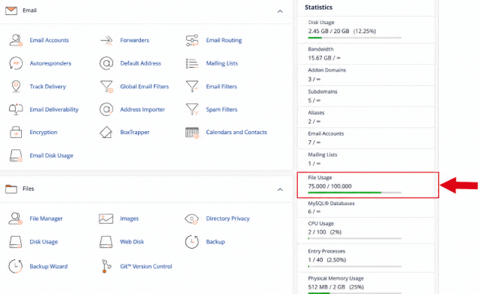481x294 pixels.
Task: Click the Subdomains statistic label
Action: [323, 91]
